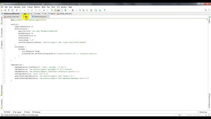
Task: Click the Copy icon in toolbar
Action: [28, 10]
